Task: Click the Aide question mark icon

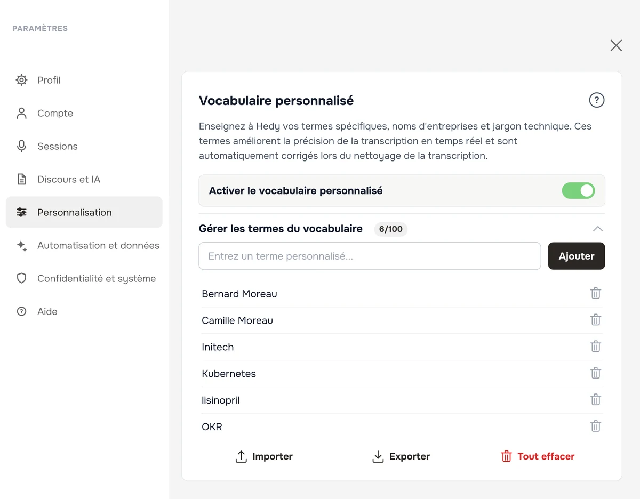Action: (x=21, y=311)
